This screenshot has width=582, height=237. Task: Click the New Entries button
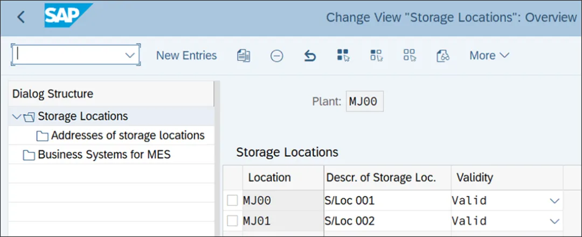pyautogui.click(x=186, y=55)
